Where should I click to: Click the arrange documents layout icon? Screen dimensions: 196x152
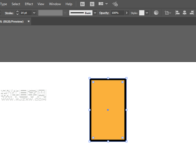(101, 4)
